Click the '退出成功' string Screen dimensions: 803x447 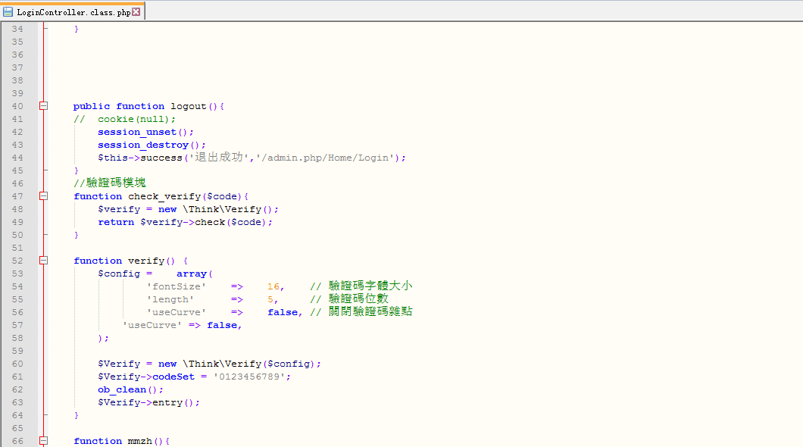[x=219, y=157]
